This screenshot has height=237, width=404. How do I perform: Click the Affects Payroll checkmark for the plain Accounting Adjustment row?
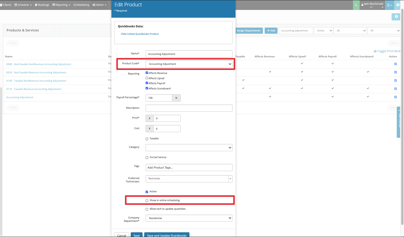pos(333,97)
